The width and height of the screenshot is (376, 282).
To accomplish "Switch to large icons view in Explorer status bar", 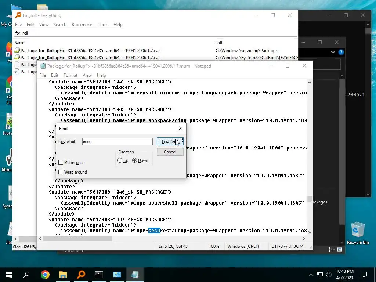I will [x=340, y=250].
